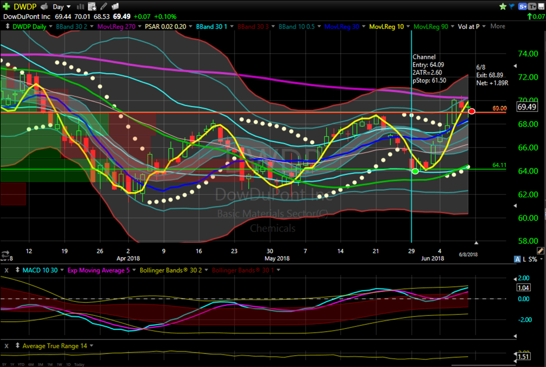Open the Day timeframe dropdown
Viewport: 546px width, 367px height.
(62, 7)
